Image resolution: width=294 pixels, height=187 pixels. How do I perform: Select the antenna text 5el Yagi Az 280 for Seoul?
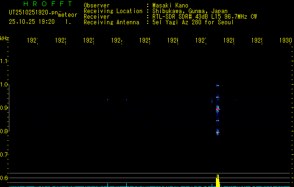[193, 22]
